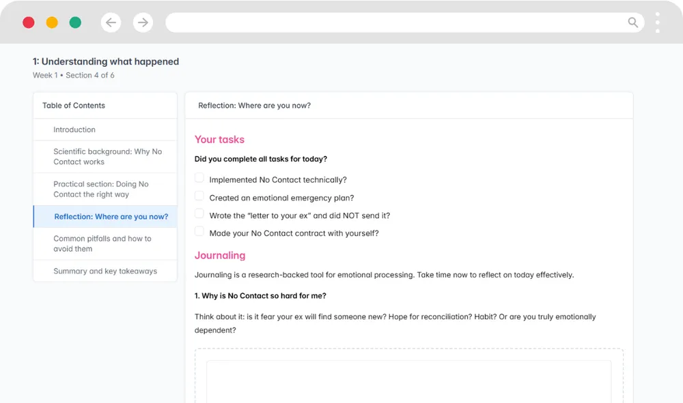Viewport: 683px width, 403px height.
Task: Click the "Table of Contents" panel header
Action: point(74,106)
